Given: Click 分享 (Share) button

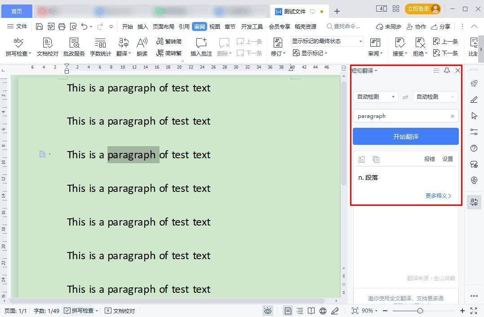Looking at the screenshot, I should (440, 27).
